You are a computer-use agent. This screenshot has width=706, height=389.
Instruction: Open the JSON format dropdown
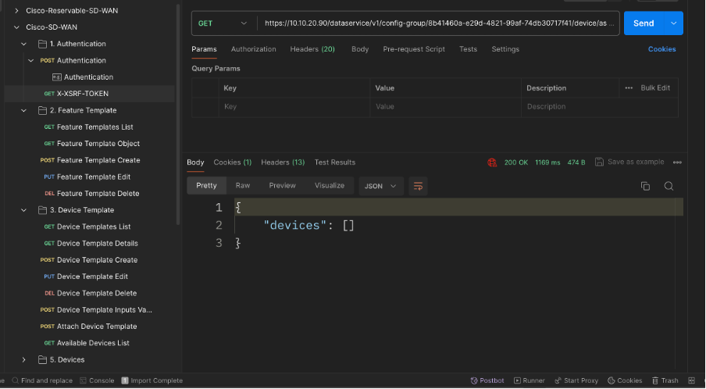[x=381, y=186]
